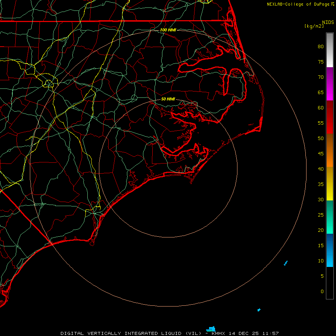Click the blue radar echo above the caption
336x336 pixels.
[211, 329]
